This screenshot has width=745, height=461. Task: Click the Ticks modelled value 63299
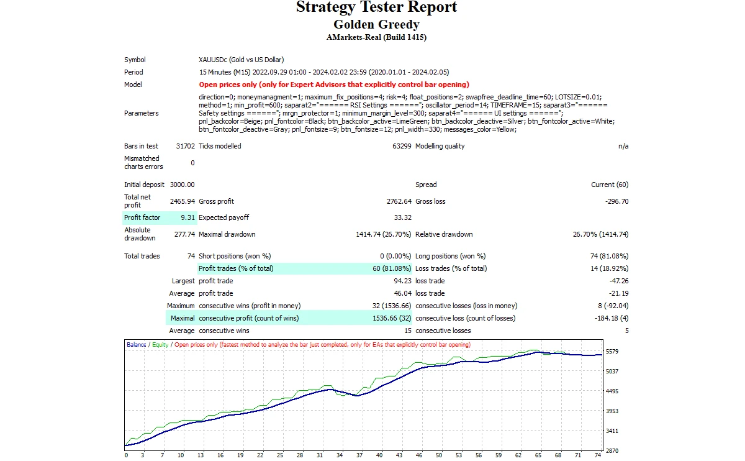tap(399, 147)
